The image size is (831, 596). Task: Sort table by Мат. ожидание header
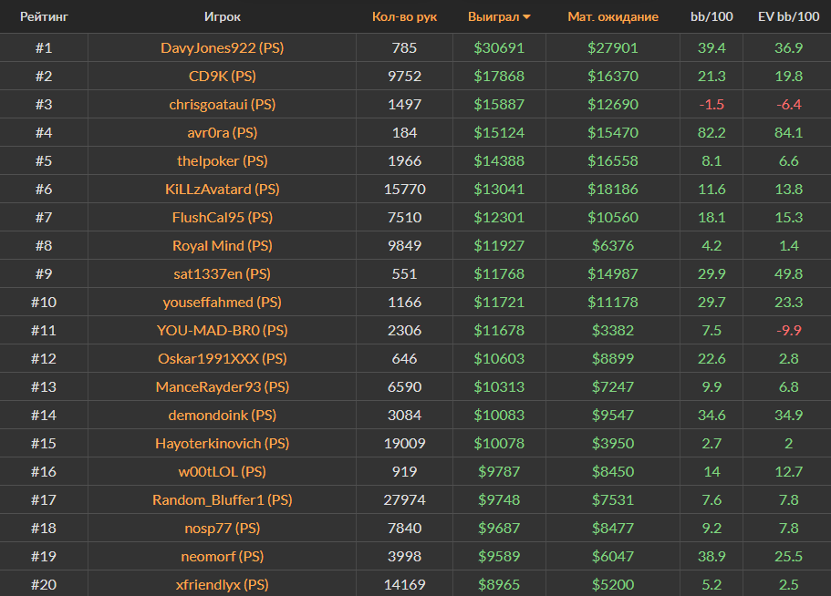(x=612, y=17)
